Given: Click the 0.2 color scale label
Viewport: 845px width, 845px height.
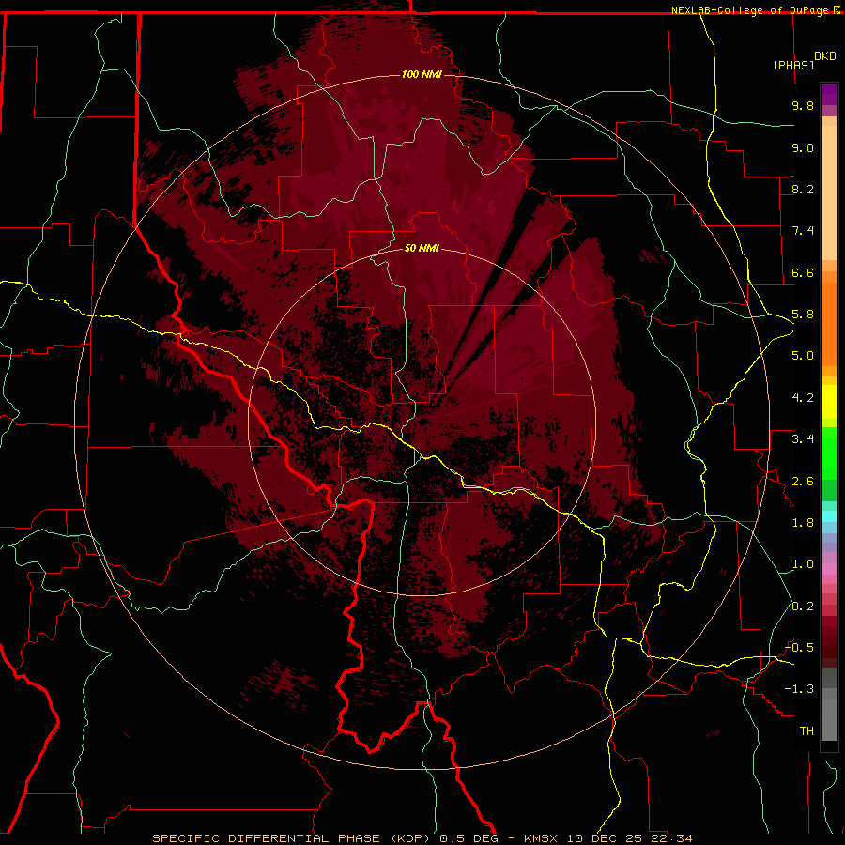Looking at the screenshot, I should point(803,607).
